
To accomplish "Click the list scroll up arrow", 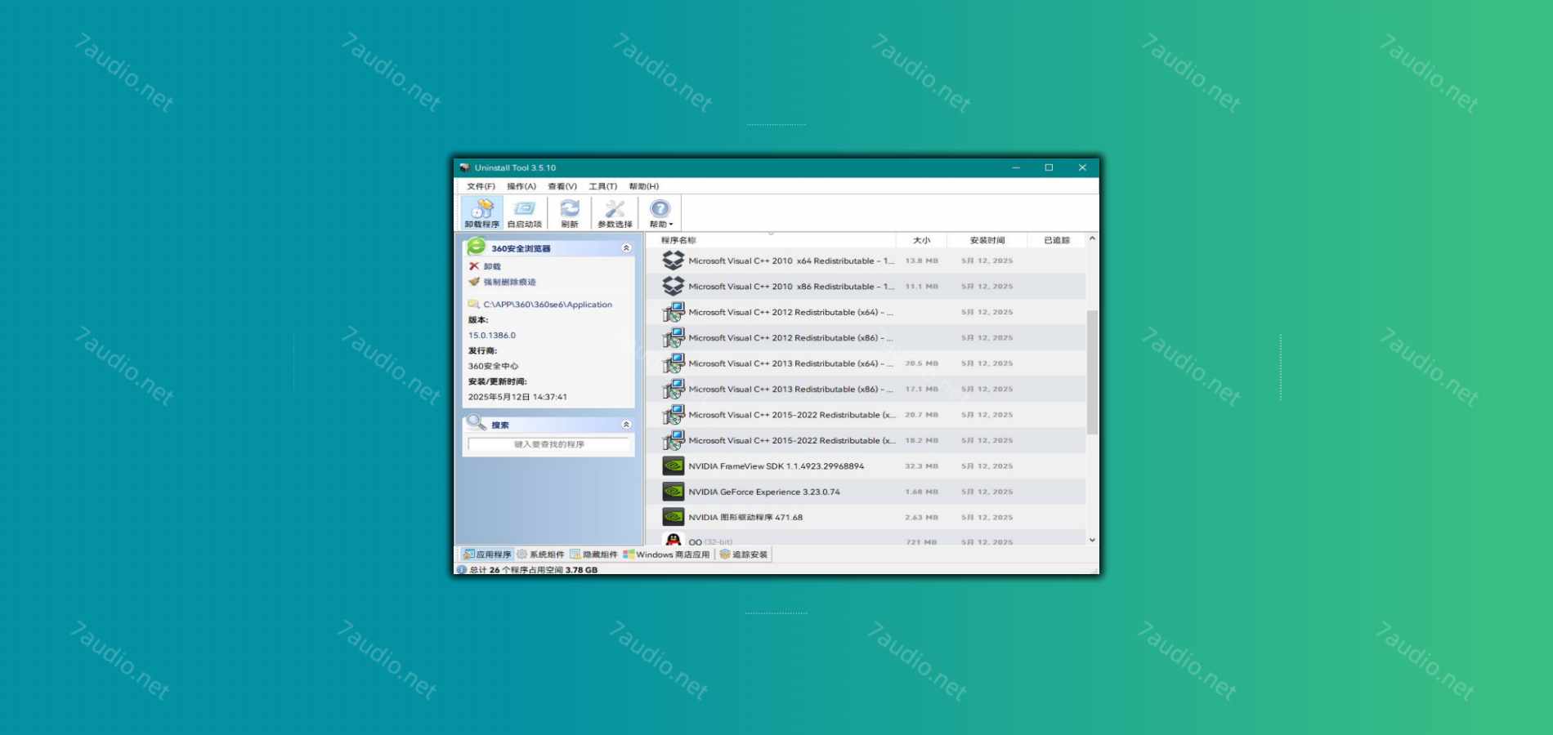I will coord(1092,238).
